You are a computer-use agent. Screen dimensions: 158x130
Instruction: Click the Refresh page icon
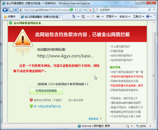point(85,10)
